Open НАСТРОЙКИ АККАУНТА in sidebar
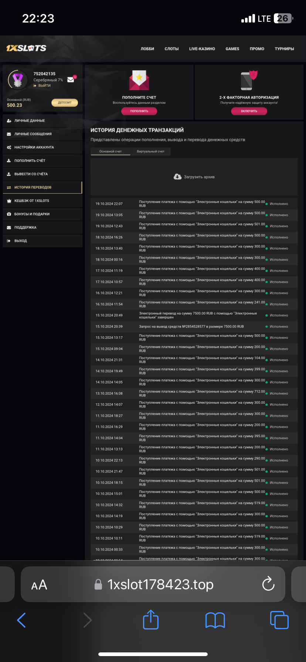306x662 pixels. [x=34, y=147]
